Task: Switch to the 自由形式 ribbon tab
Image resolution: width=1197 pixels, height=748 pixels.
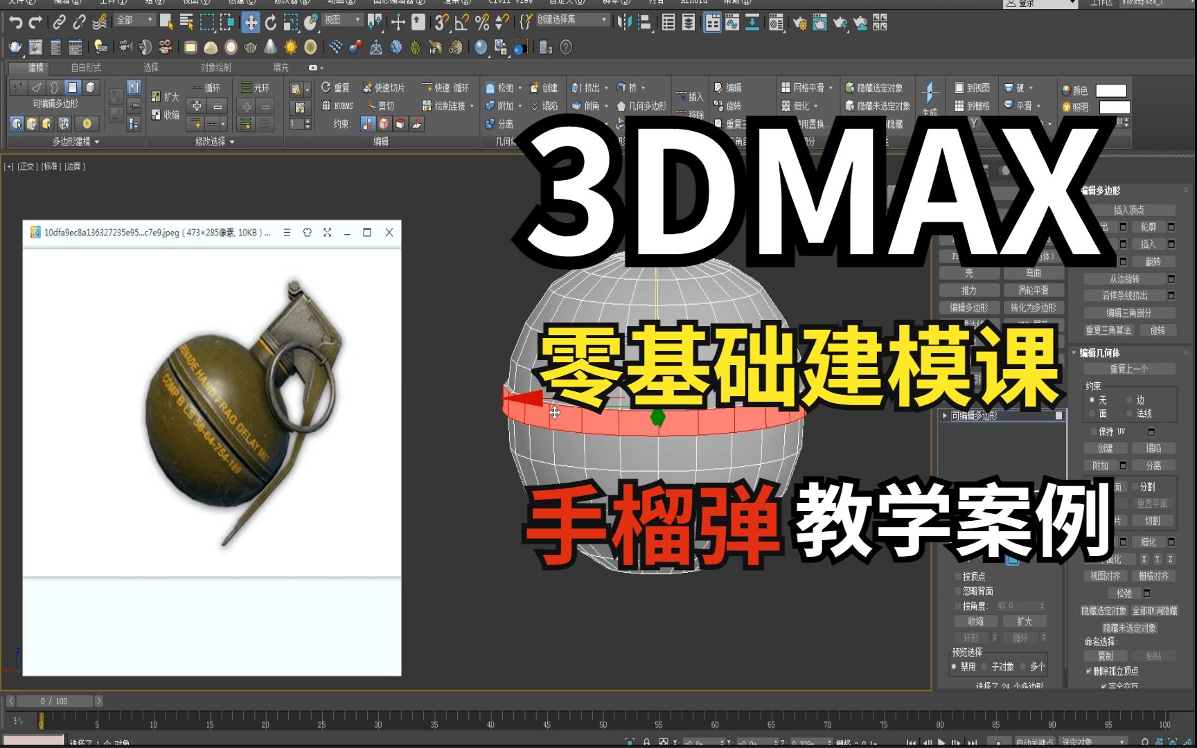Action: tap(86, 67)
